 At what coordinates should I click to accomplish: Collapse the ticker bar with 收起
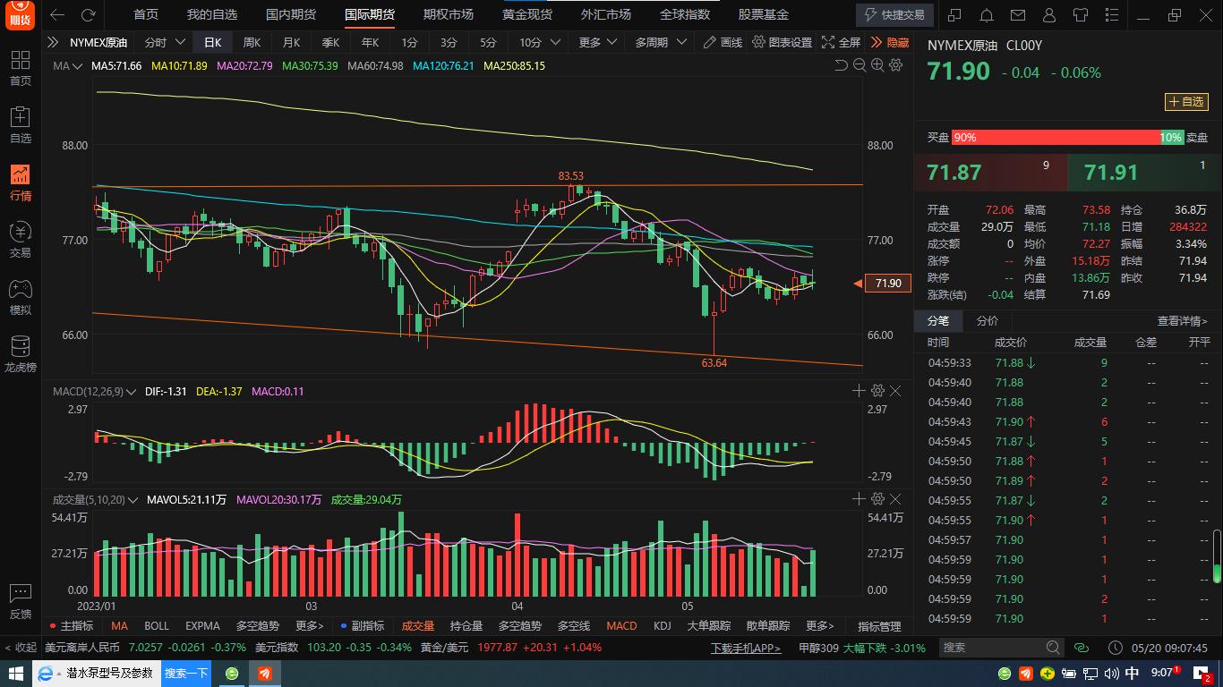coord(20,648)
